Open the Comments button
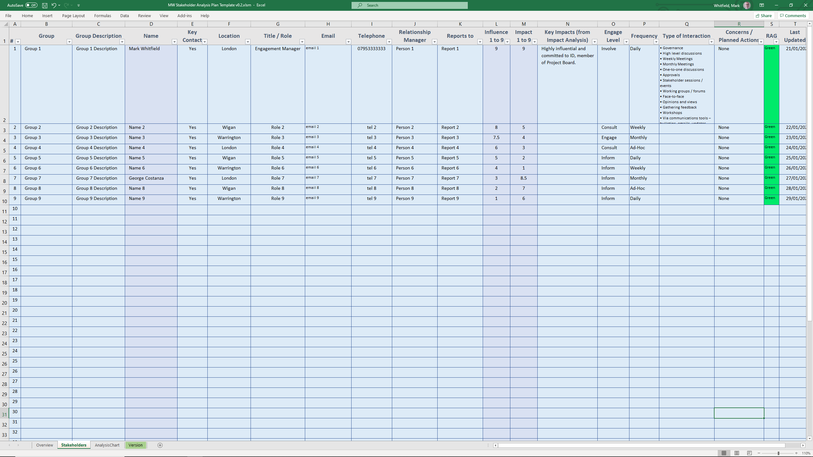 [x=793, y=16]
